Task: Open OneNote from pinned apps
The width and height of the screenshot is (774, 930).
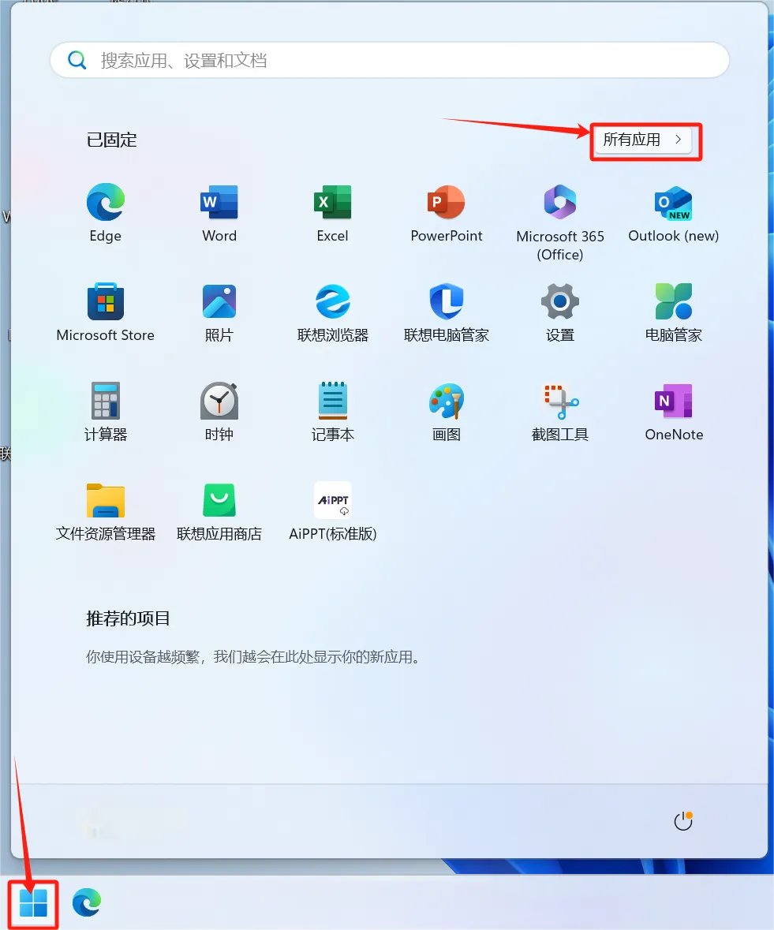Action: (674, 411)
